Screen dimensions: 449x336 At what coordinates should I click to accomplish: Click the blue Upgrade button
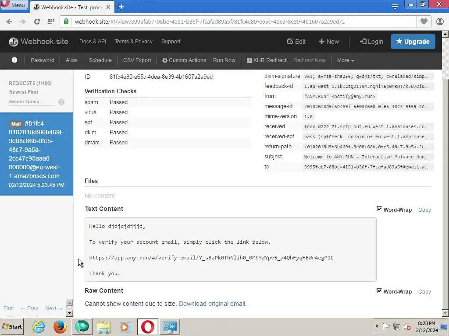[413, 42]
